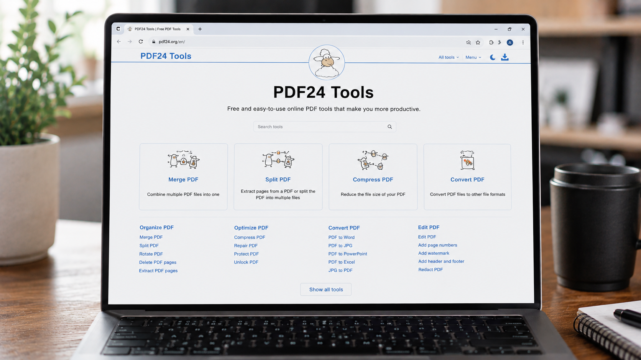Click the D-shaped extension icon in toolbar

coord(491,42)
